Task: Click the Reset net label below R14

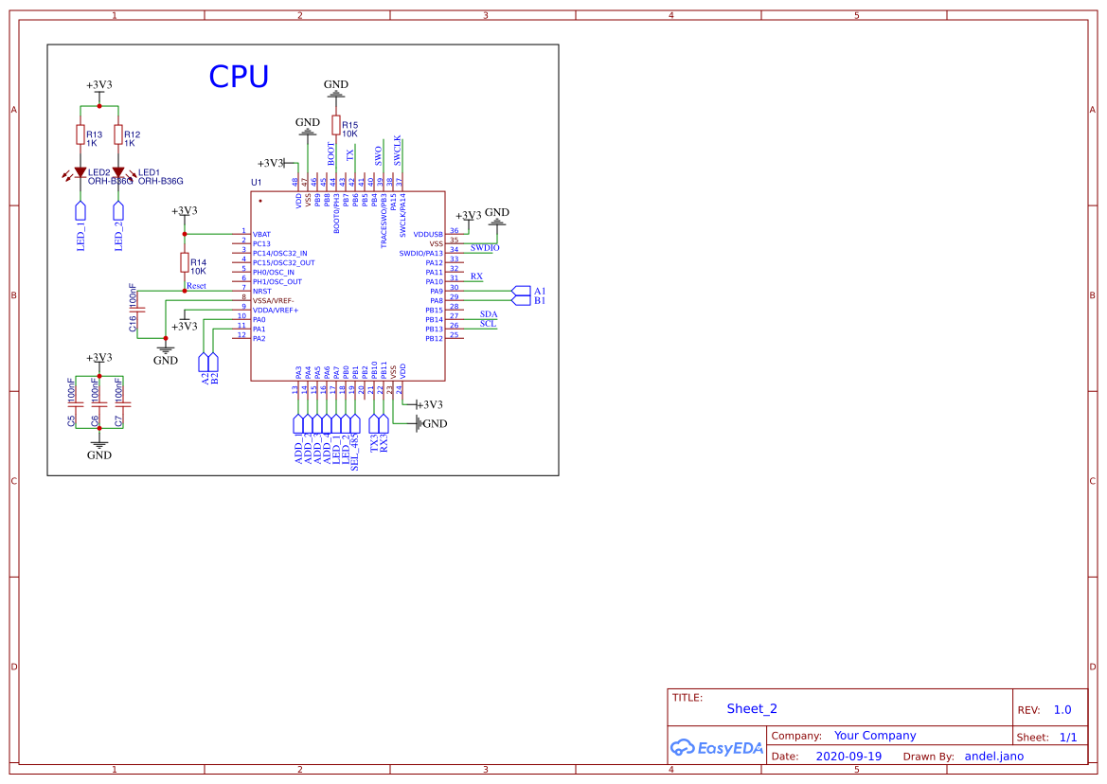Action: (x=194, y=284)
